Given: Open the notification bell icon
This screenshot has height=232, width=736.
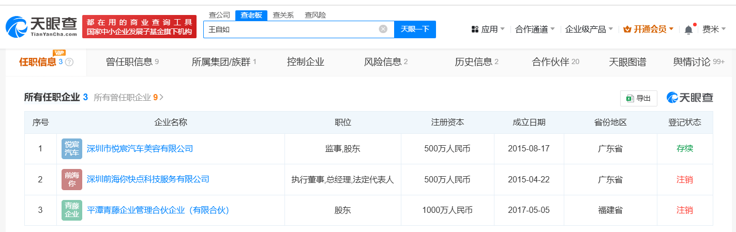Looking at the screenshot, I should tap(688, 29).
